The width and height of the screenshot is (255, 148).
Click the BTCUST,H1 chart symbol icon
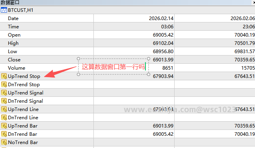click(4, 10)
